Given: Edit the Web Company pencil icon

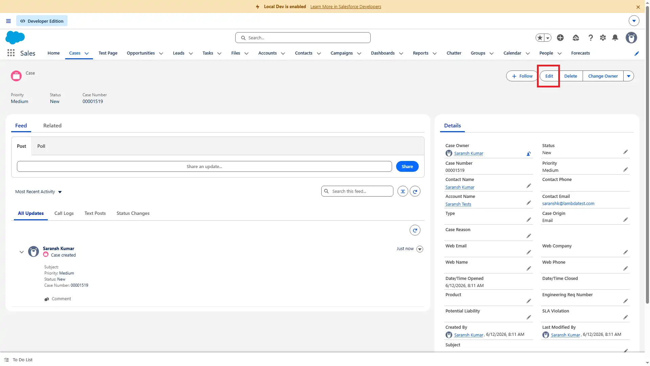Looking at the screenshot, I should (x=626, y=252).
